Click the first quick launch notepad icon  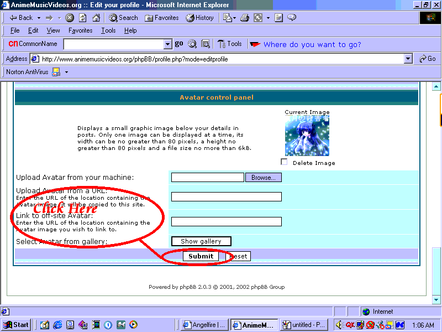click(x=45, y=325)
